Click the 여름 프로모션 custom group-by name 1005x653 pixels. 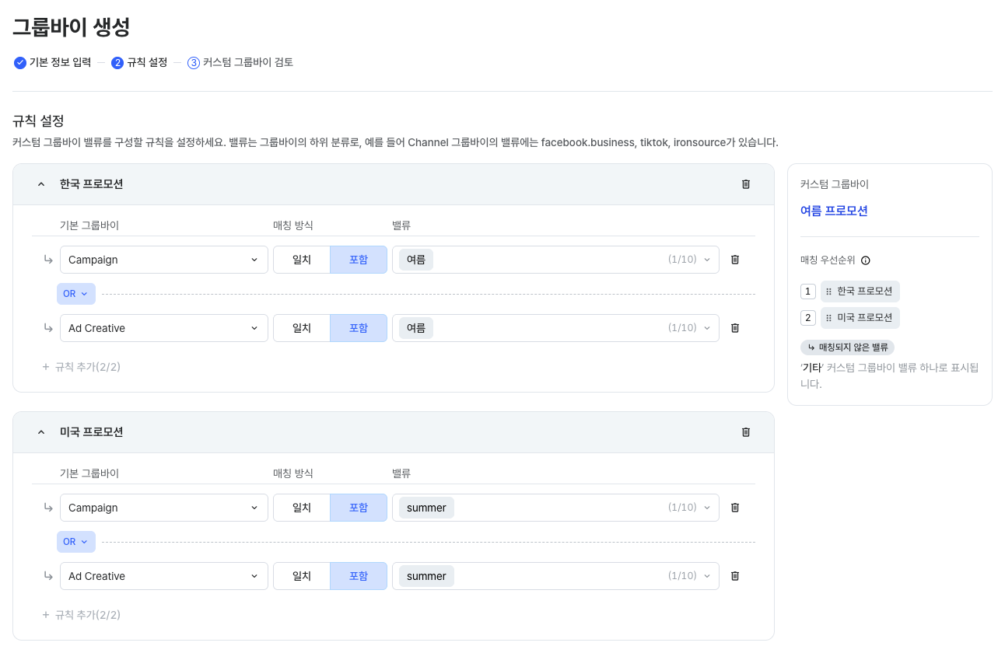pos(834,211)
